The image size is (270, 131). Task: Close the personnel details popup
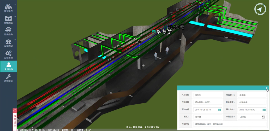267,88
